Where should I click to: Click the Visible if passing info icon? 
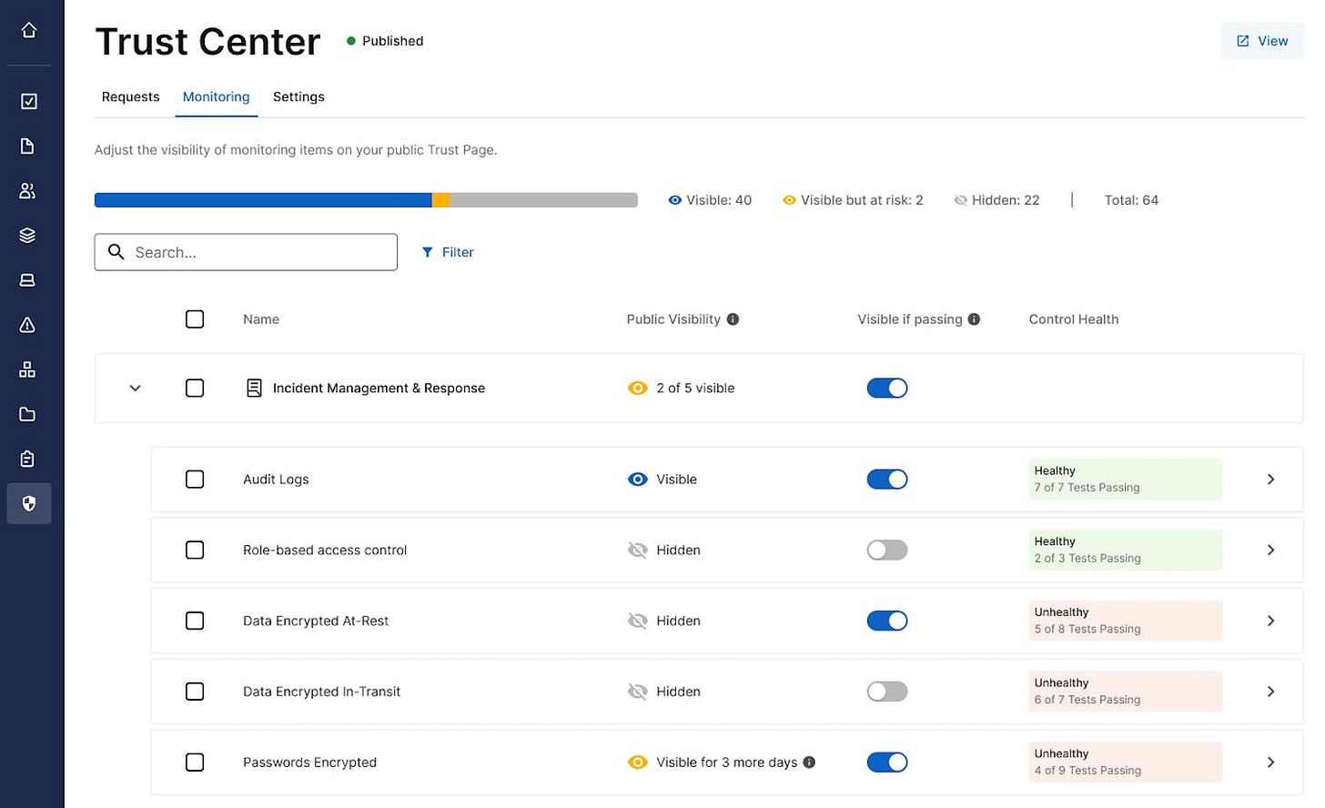click(x=974, y=319)
